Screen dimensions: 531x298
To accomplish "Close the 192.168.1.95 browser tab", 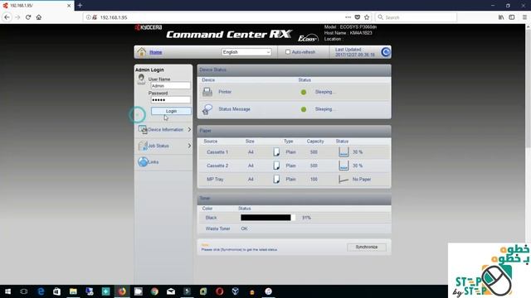I will point(69,6).
